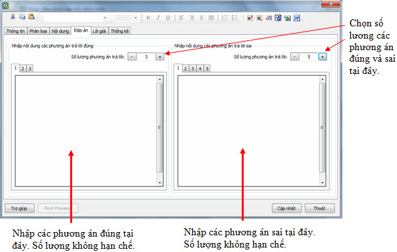This screenshot has width=397, height=252.
Task: Click the wrong answer scrollbar thumb
Action: click(322, 128)
